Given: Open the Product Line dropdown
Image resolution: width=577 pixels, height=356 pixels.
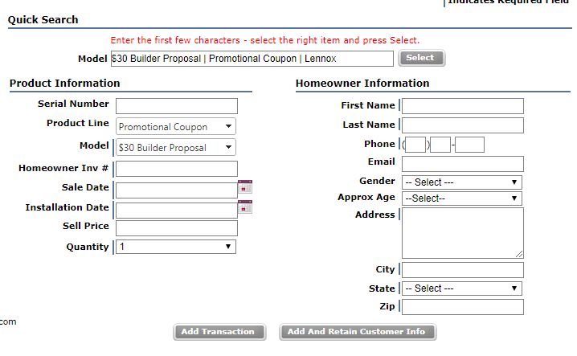Looking at the screenshot, I should [x=176, y=126].
